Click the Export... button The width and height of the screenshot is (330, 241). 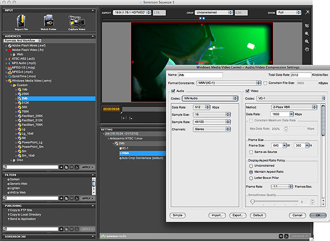click(239, 215)
